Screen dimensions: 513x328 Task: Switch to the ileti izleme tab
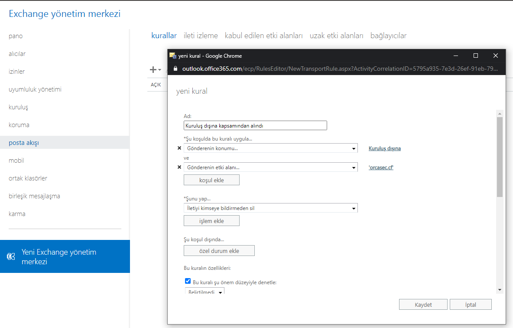(201, 36)
